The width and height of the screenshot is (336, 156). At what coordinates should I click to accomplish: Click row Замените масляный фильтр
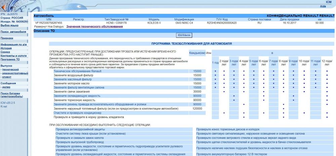click(x=121, y=79)
